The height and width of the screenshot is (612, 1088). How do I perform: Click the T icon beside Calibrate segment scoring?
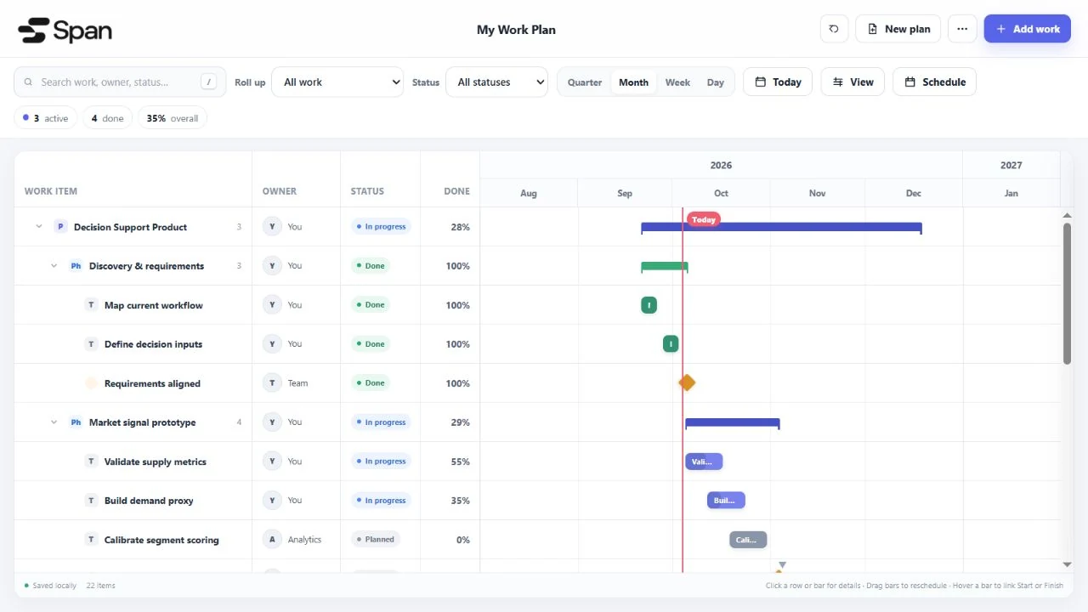(91, 540)
